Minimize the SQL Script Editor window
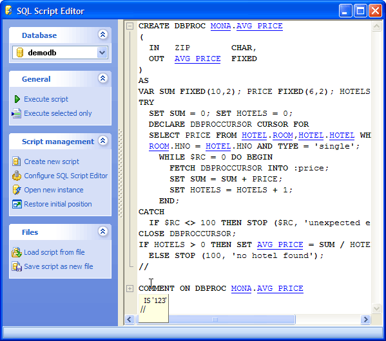 coord(345,11)
